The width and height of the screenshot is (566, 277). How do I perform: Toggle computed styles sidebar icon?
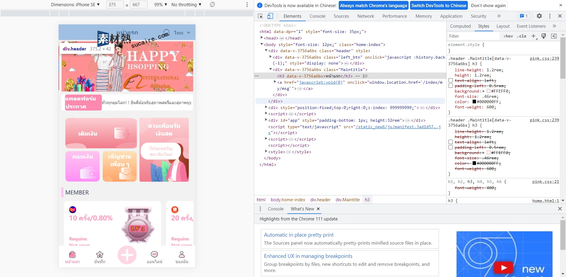click(554, 36)
